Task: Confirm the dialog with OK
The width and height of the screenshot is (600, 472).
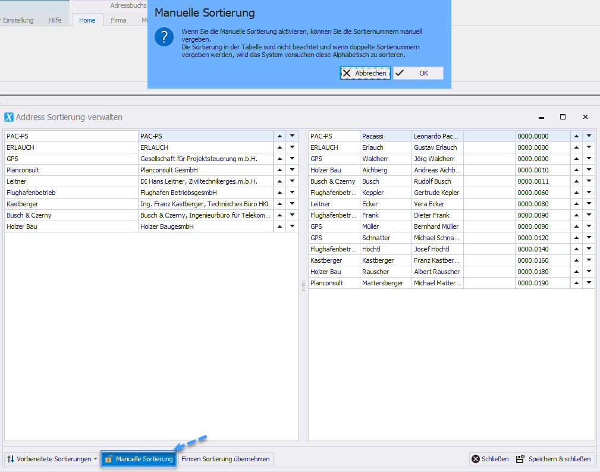Action: point(418,73)
